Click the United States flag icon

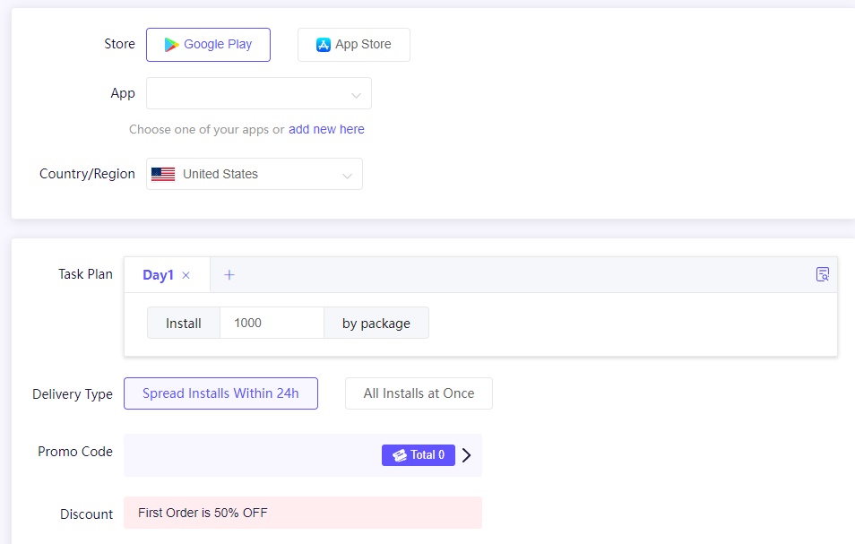tap(163, 174)
